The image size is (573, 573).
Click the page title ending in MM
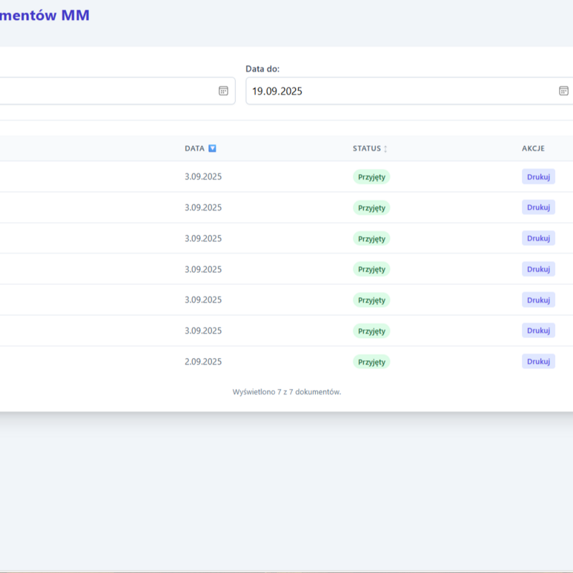tap(44, 15)
